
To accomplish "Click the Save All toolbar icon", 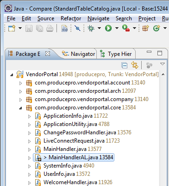I will click(39, 28).
